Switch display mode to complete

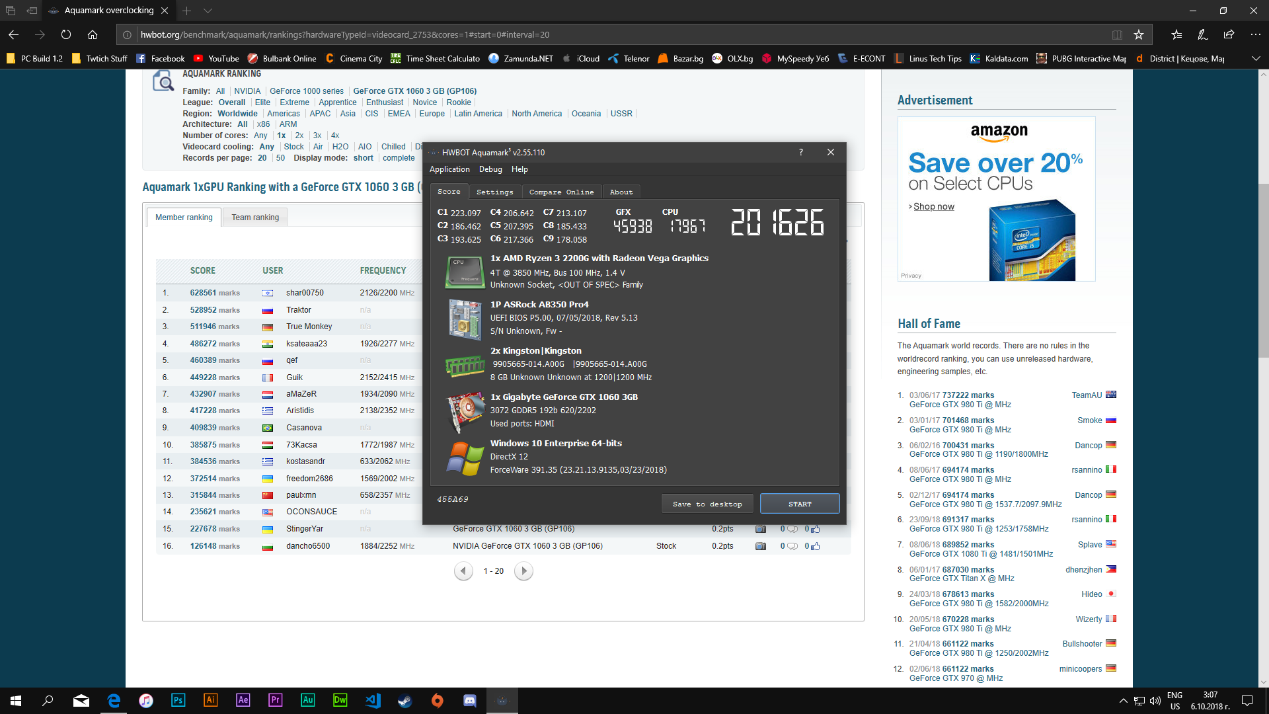pyautogui.click(x=399, y=158)
